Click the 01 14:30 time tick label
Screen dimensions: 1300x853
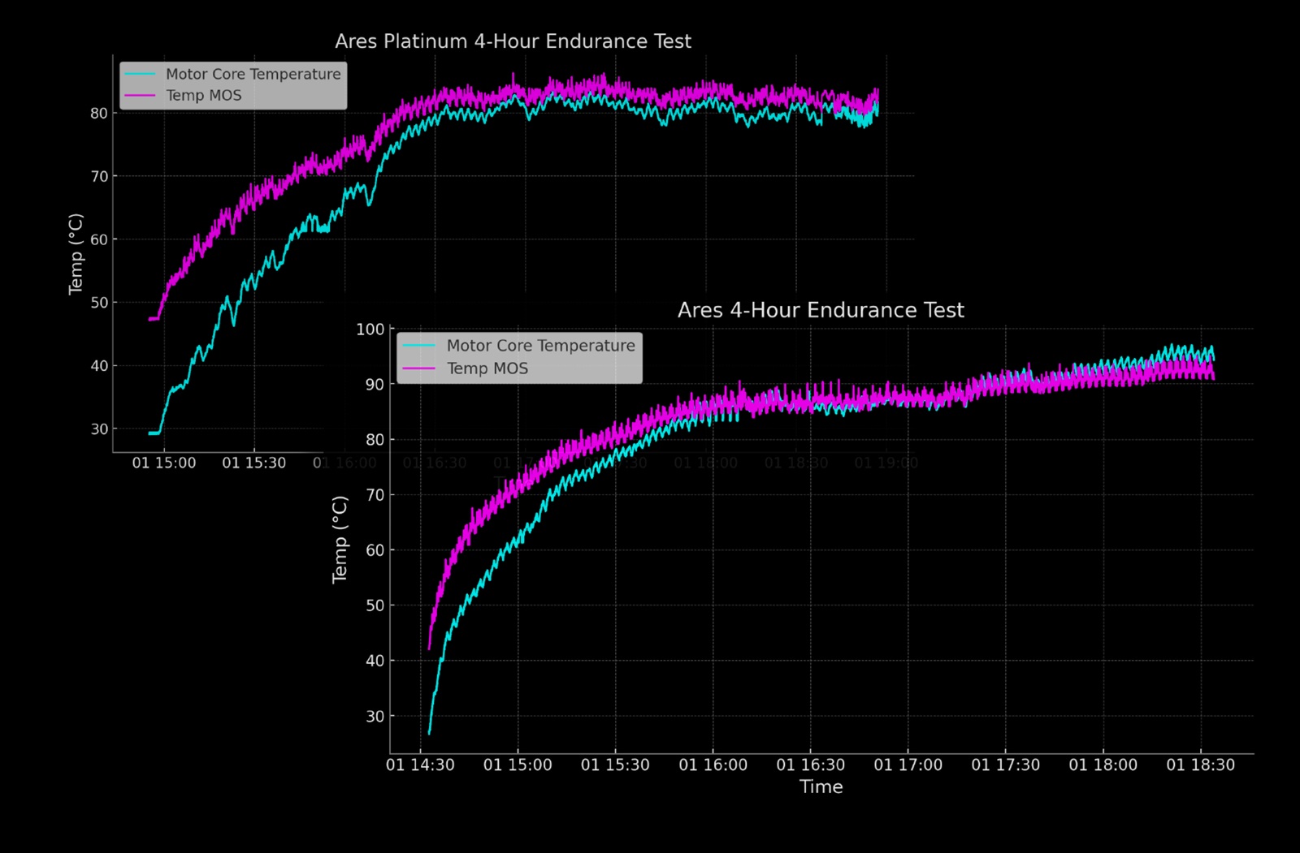coord(420,765)
